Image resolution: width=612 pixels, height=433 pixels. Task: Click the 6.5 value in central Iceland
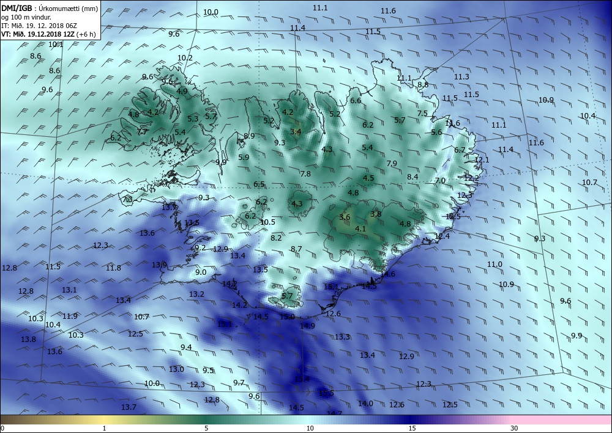point(259,184)
